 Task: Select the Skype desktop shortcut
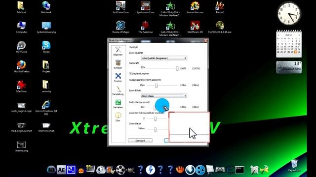tap(46, 47)
